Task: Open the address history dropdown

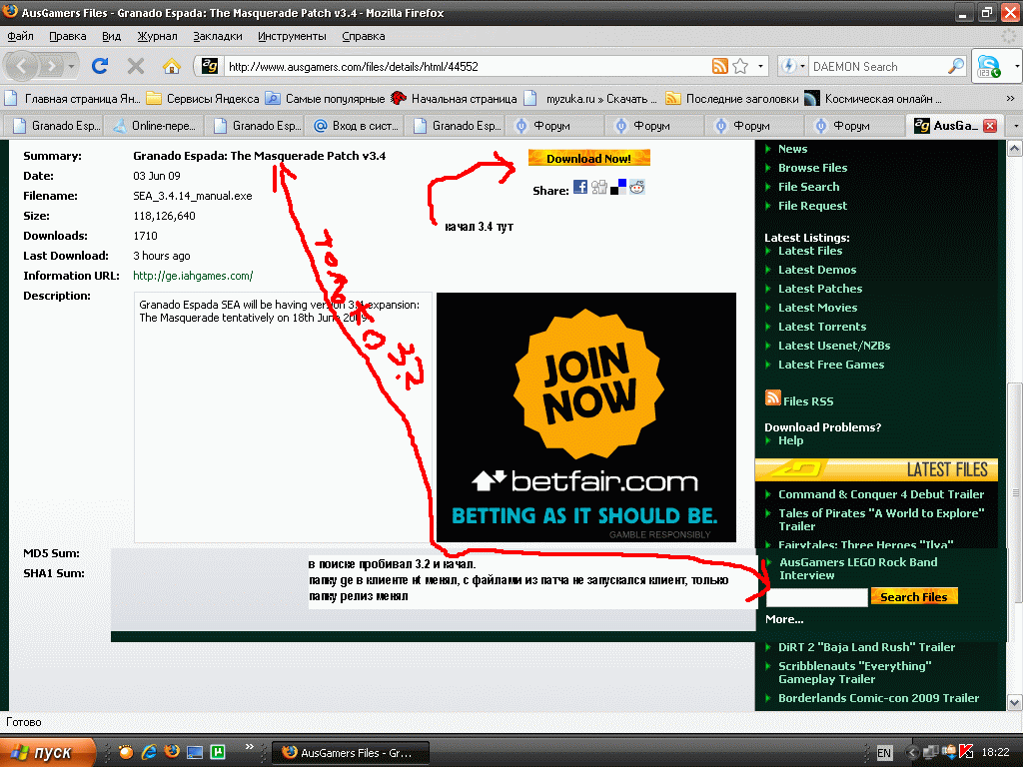Action: (760, 66)
